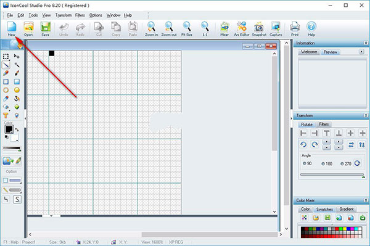
Task: Collapse the Transform panel
Action: (x=366, y=115)
